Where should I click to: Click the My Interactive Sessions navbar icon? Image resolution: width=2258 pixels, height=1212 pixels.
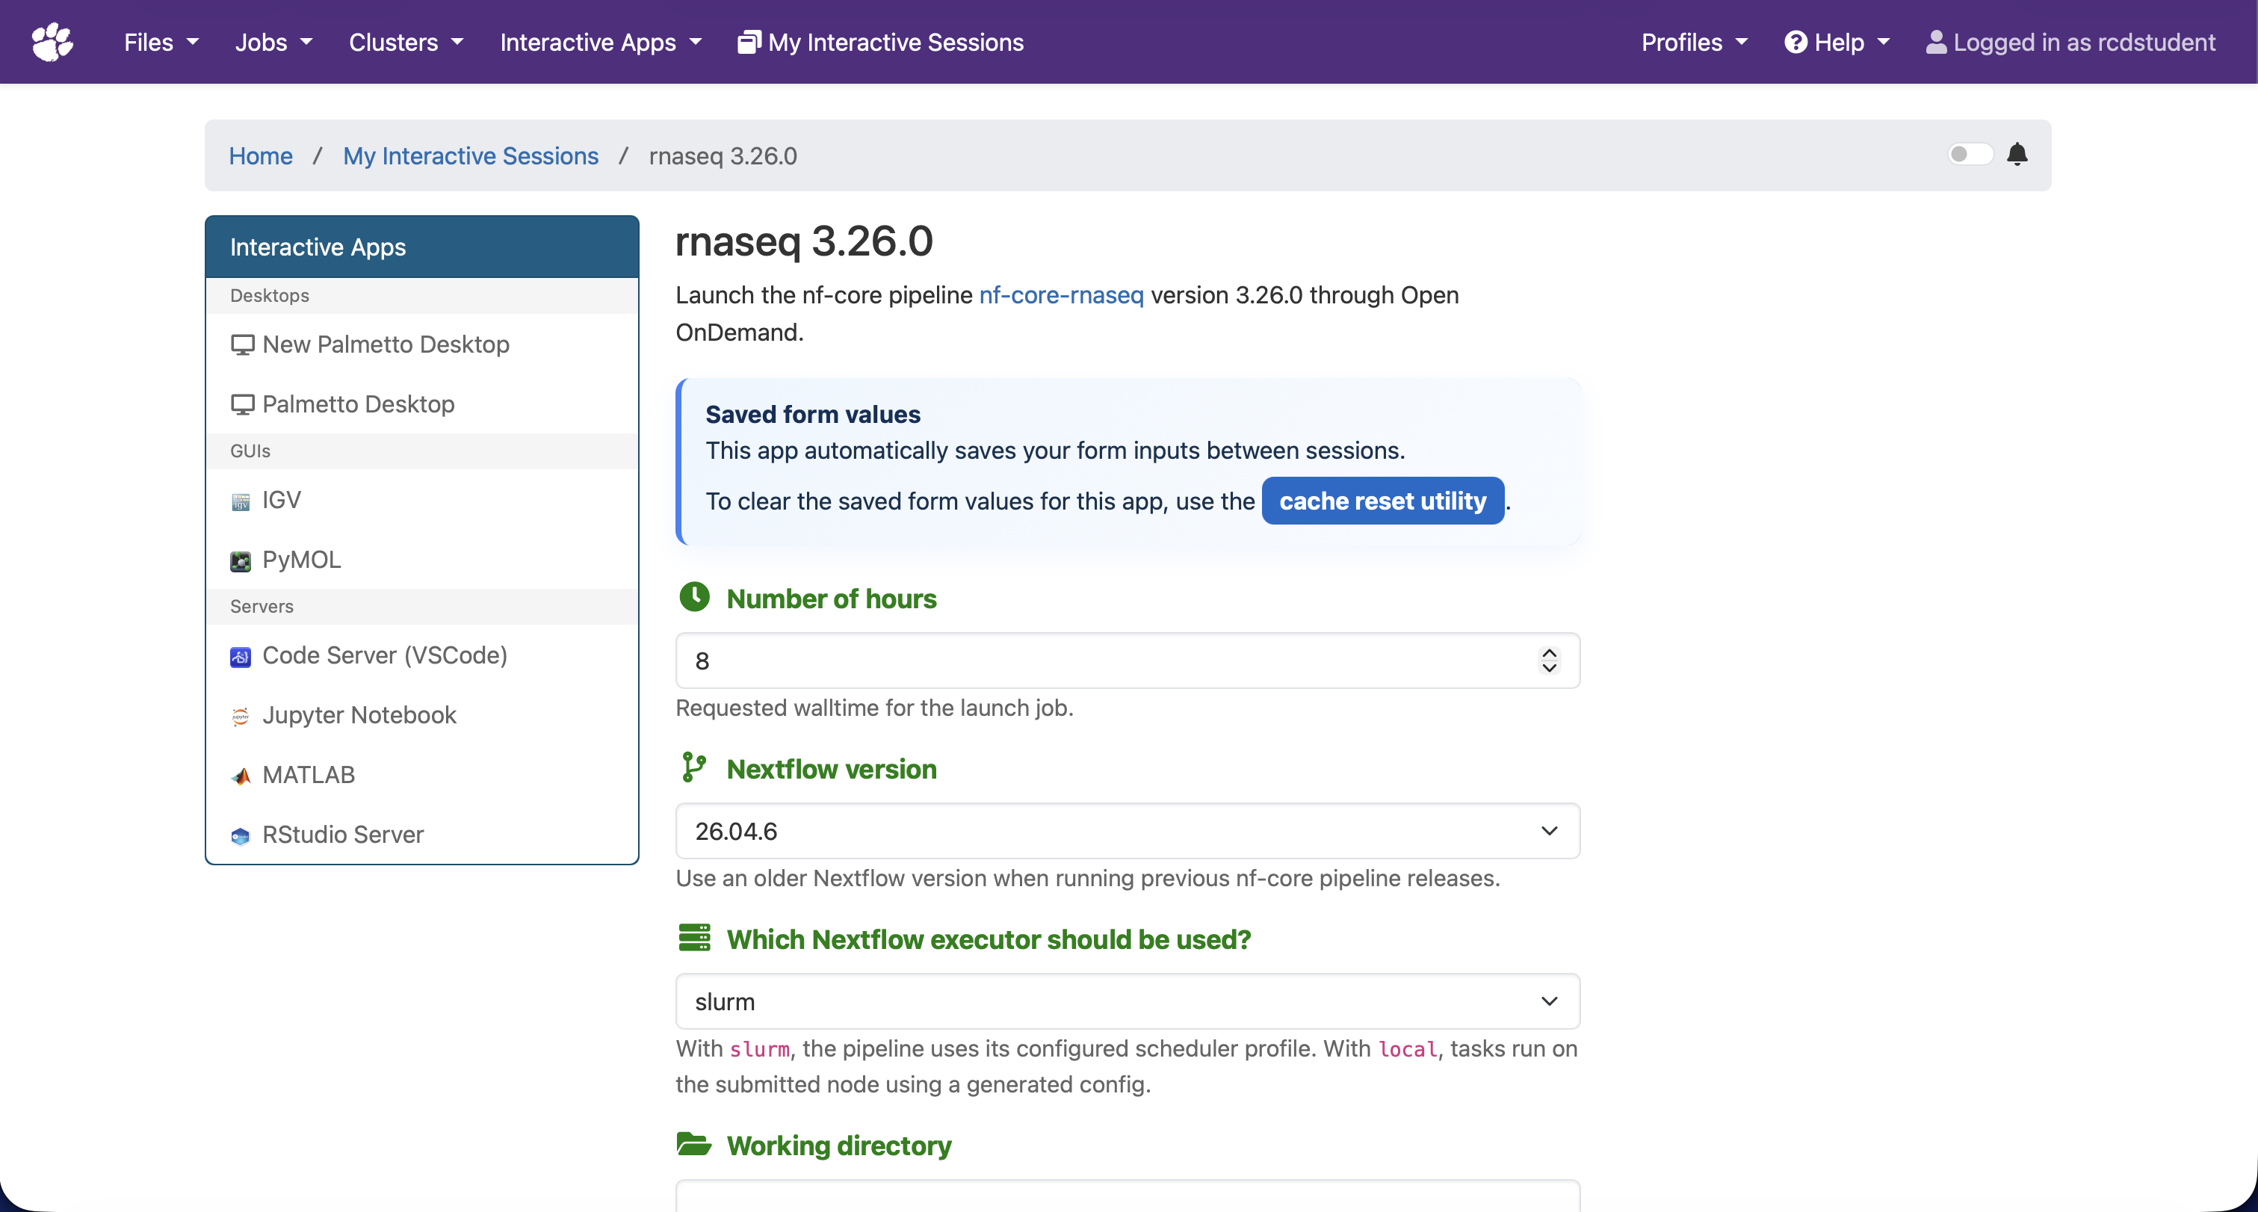[x=748, y=42]
